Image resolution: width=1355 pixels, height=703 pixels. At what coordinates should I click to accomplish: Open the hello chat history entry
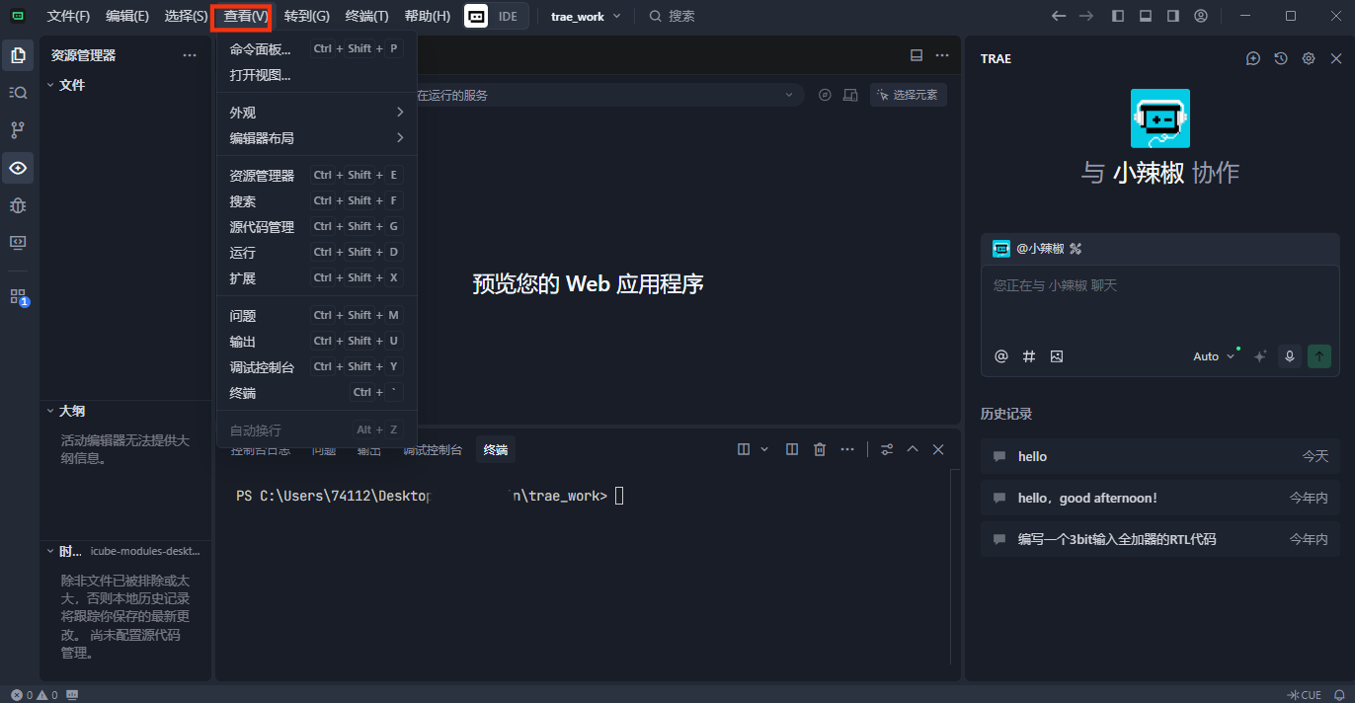point(1160,456)
